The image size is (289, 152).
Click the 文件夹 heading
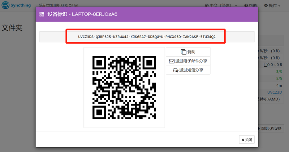click(x=12, y=28)
